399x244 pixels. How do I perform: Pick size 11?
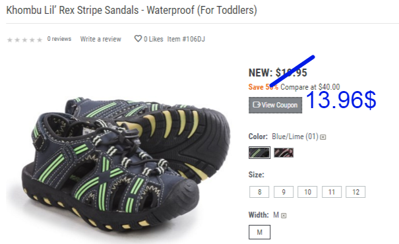click(332, 192)
